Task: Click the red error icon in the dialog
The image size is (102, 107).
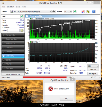Action: coord(51,89)
